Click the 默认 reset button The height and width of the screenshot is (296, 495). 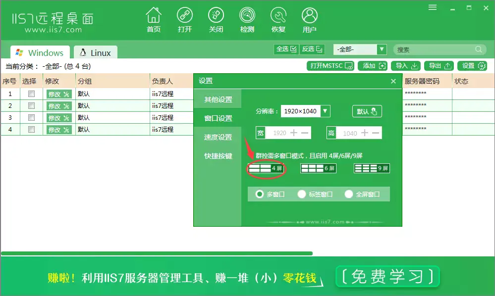(x=367, y=111)
